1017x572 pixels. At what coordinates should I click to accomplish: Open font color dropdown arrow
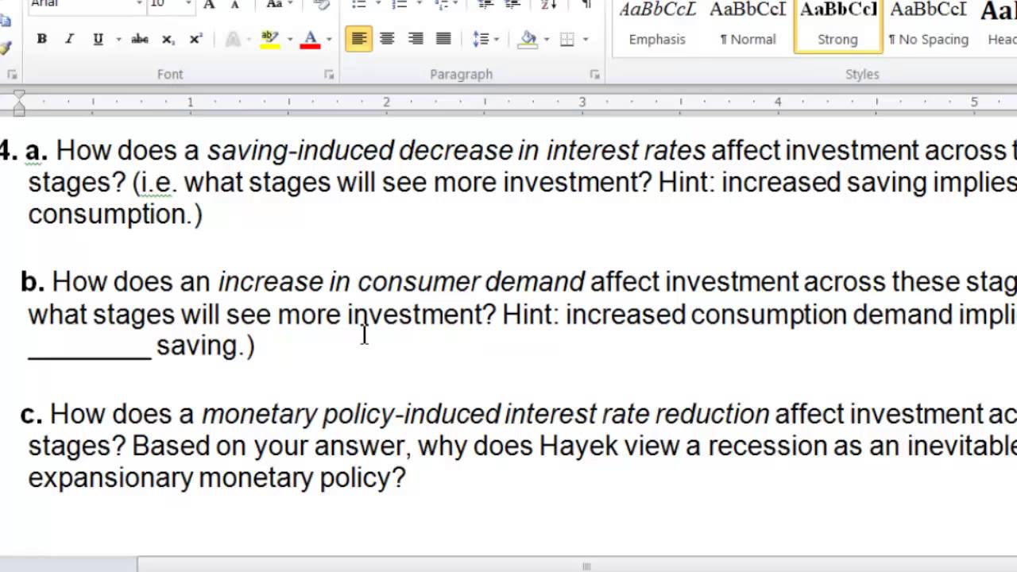329,39
